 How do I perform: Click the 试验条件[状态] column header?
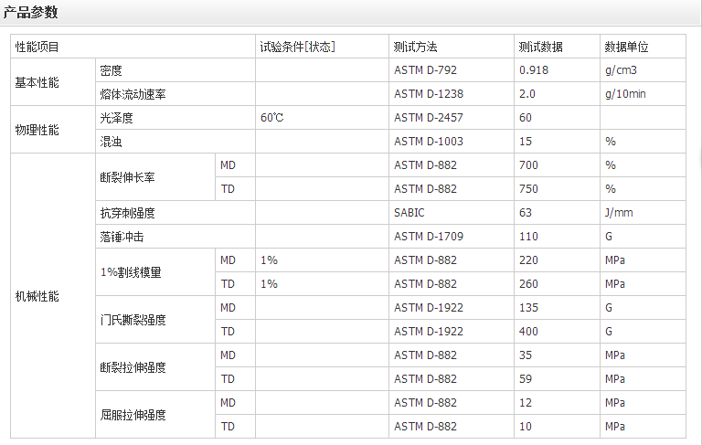point(297,47)
